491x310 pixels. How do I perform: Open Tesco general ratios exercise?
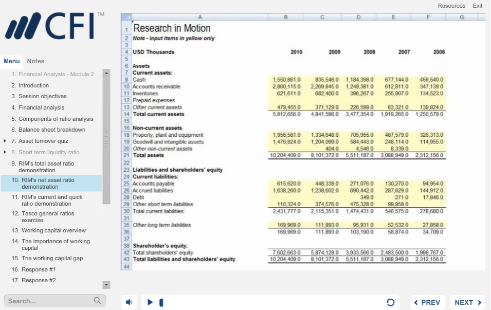click(x=43, y=216)
